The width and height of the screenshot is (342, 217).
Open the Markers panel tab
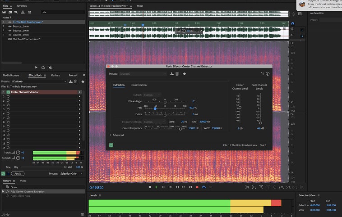coord(55,75)
